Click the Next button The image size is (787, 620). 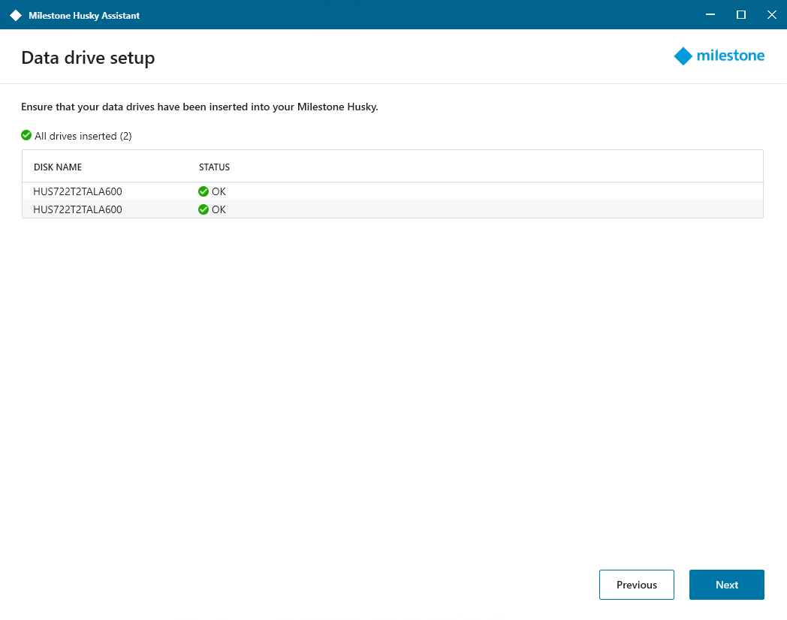[726, 585]
